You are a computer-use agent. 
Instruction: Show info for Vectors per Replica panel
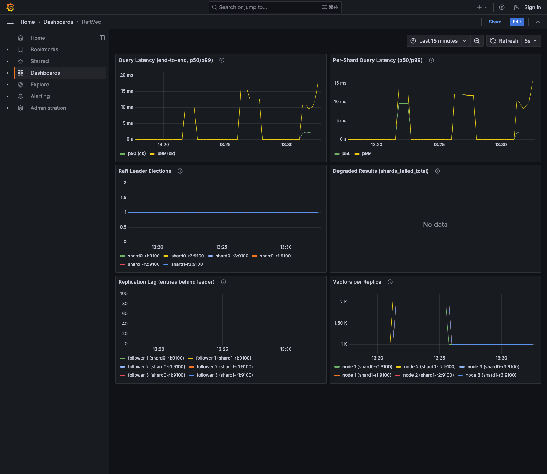(x=390, y=282)
